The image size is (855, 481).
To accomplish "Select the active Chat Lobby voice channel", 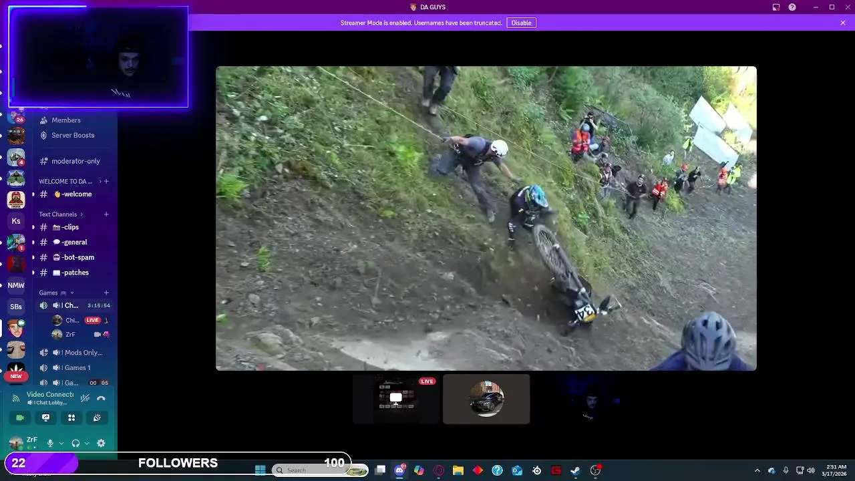I will tap(75, 305).
